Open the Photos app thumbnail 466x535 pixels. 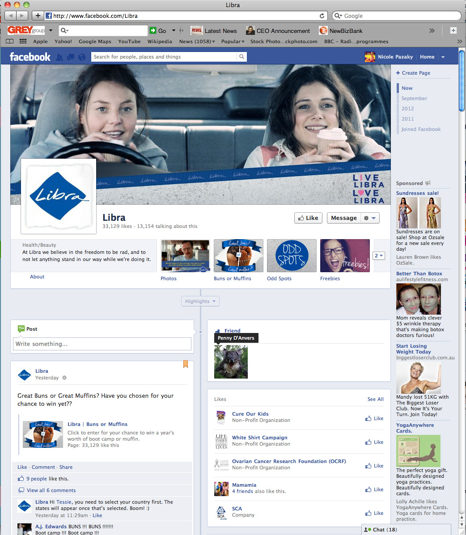pyautogui.click(x=186, y=256)
